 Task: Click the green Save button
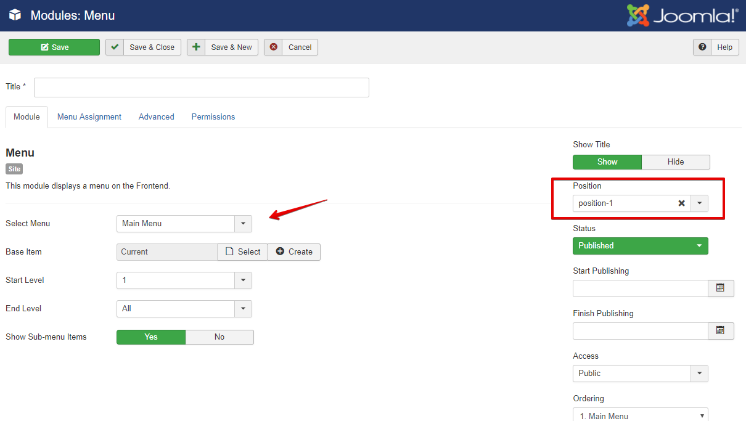(54, 47)
